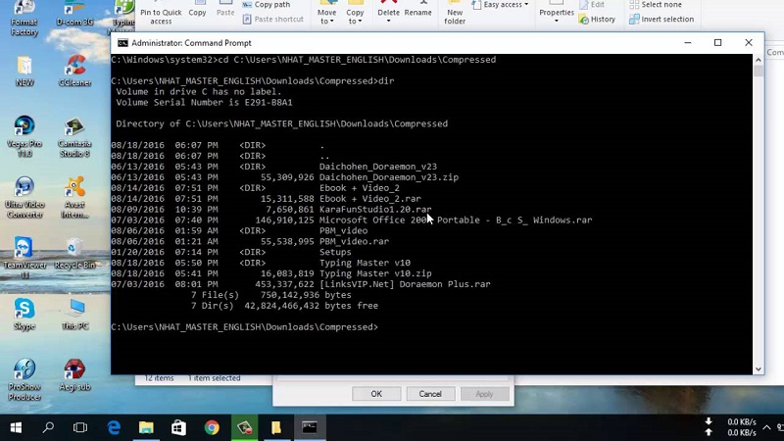Viewport: 784px width, 441px height.
Task: Click the Command Prompt scroll-up arrow
Action: pos(758,60)
